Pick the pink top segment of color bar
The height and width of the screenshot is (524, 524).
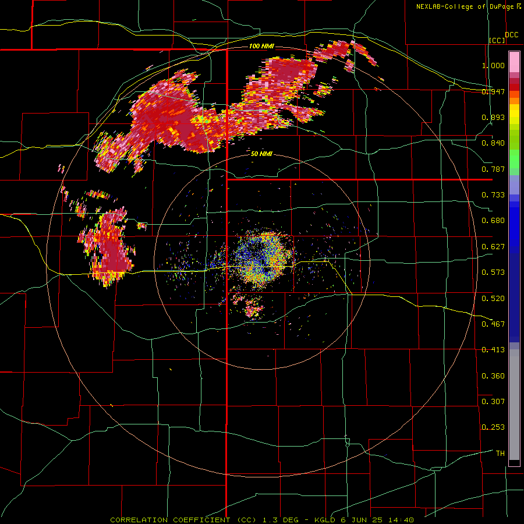[x=514, y=62]
